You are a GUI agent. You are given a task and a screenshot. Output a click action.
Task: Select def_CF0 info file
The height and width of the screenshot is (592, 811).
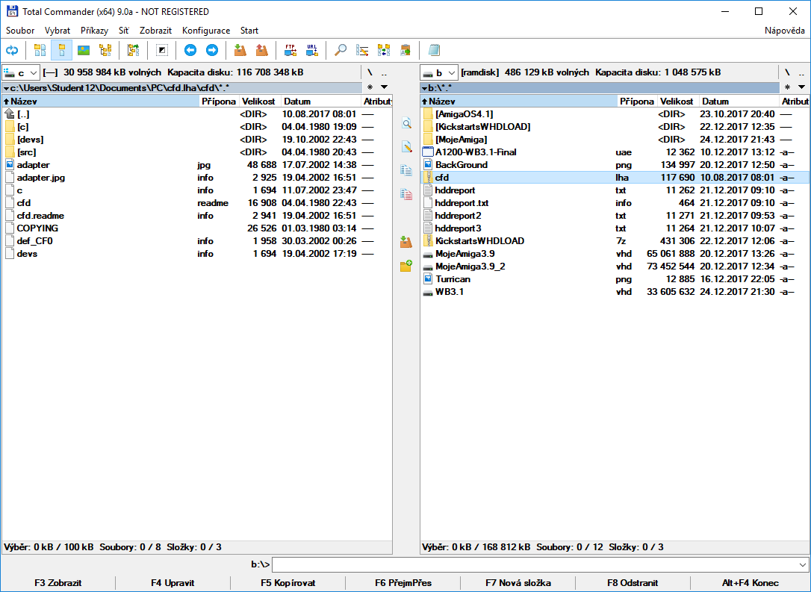tap(196, 241)
